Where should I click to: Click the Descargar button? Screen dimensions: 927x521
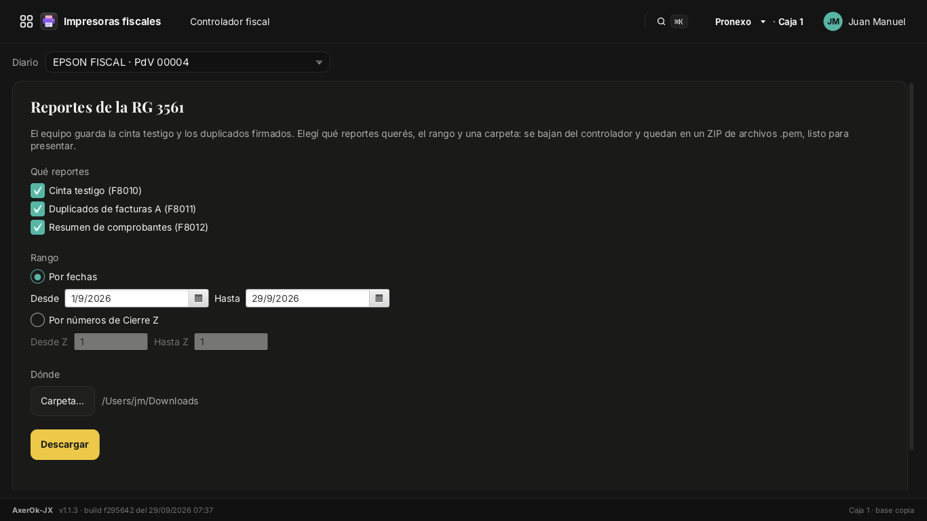click(x=65, y=444)
